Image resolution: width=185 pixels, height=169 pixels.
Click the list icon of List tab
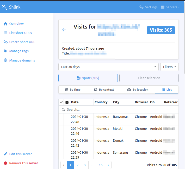coord(163,90)
